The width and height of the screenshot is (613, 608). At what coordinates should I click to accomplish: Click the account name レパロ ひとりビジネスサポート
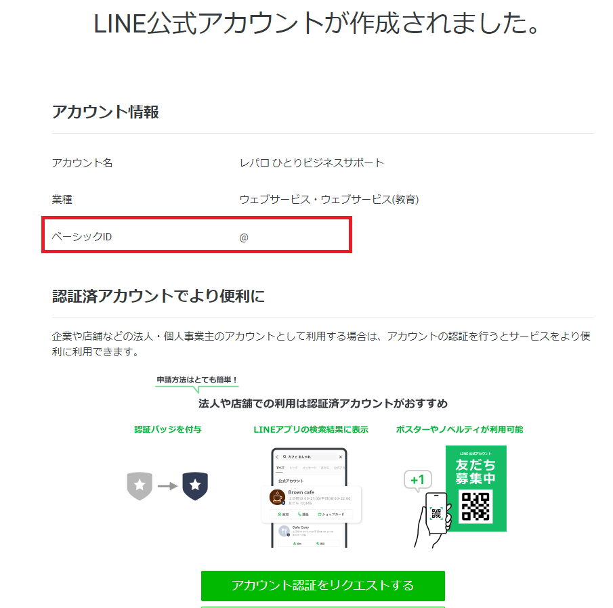click(312, 163)
